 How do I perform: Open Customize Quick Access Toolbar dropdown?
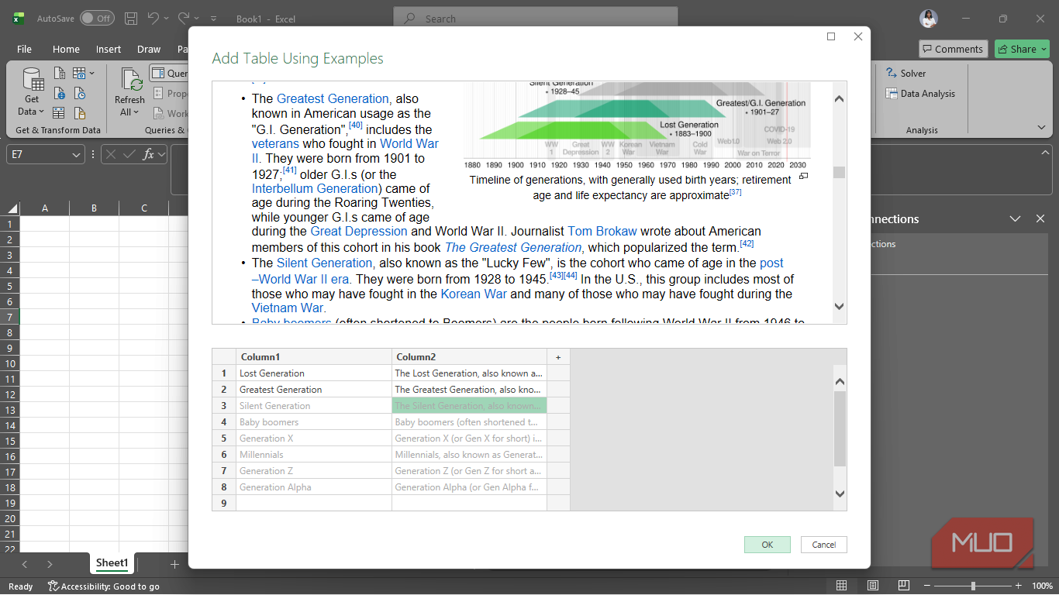[x=214, y=19]
